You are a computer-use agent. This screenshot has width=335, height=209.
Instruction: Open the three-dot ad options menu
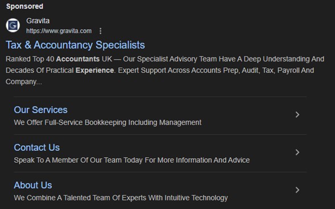tap(101, 31)
